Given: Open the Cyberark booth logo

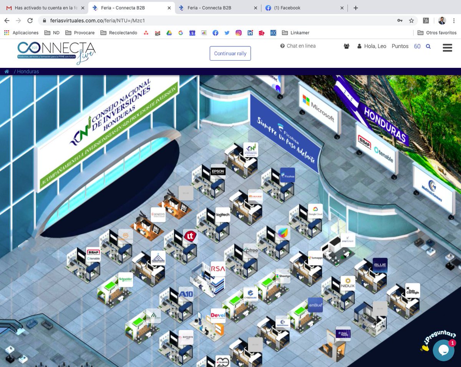Looking at the screenshot, I should click(250, 294).
